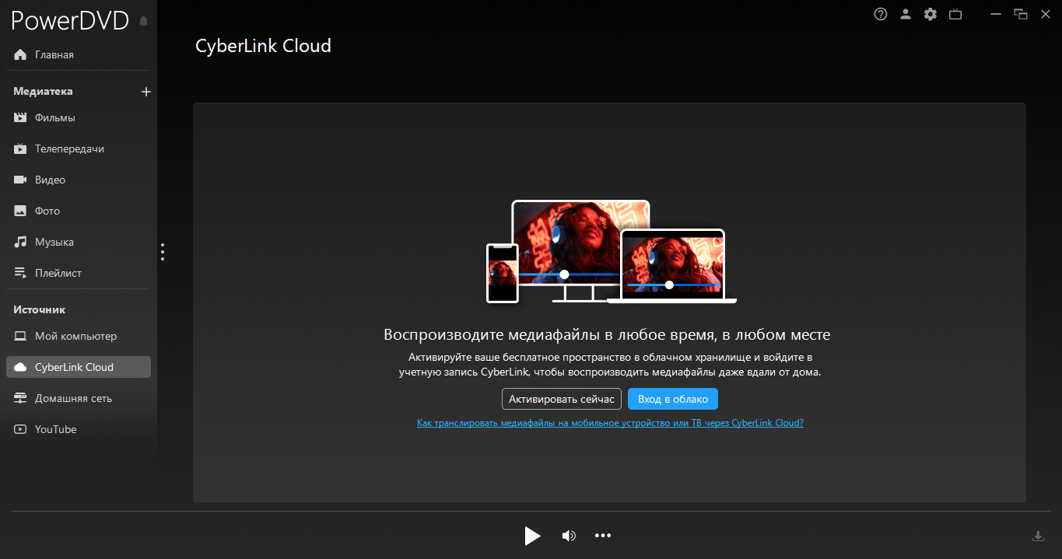
Task: Add to Медиатека with plus icon
Action: [x=145, y=92]
